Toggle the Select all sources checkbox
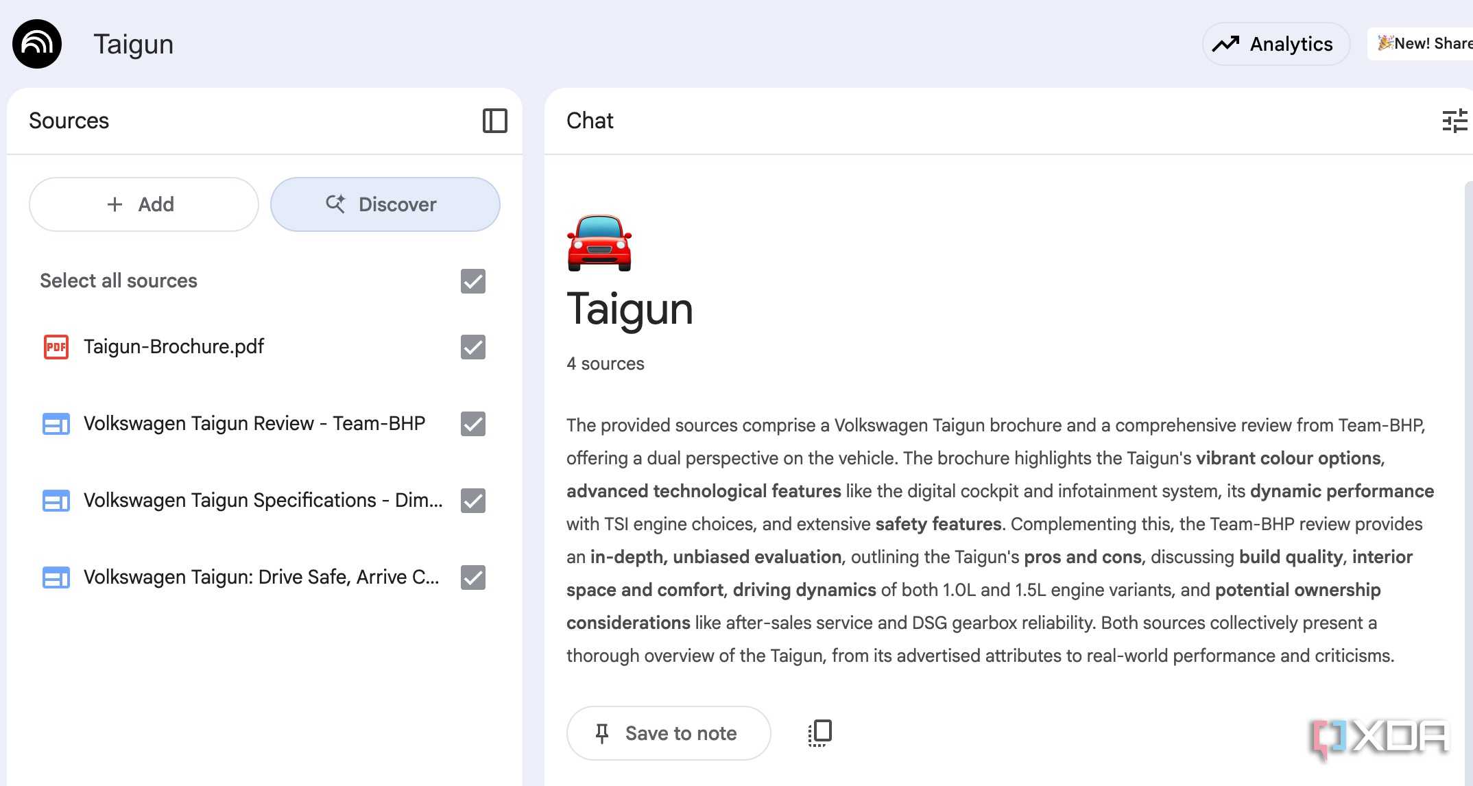The image size is (1473, 786). 473,281
